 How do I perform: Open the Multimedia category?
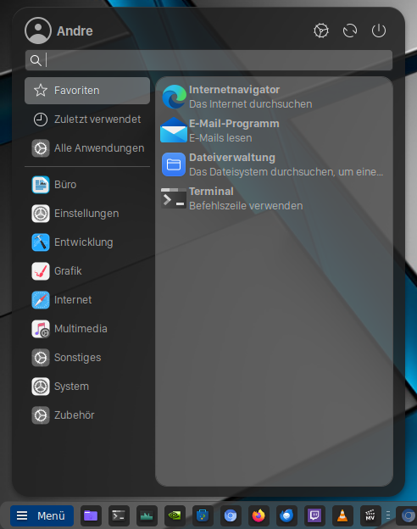87,329
